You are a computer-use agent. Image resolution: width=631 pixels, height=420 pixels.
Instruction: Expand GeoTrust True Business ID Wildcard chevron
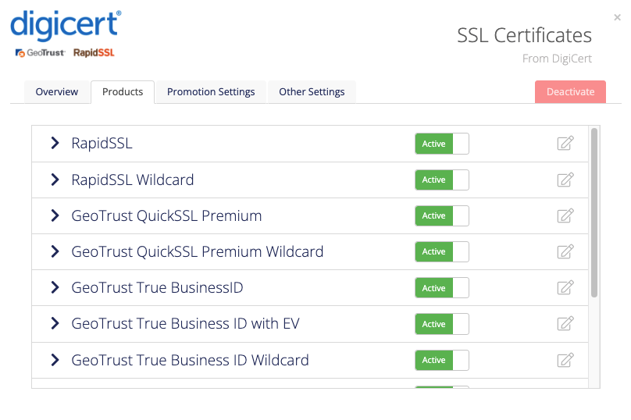(x=55, y=360)
